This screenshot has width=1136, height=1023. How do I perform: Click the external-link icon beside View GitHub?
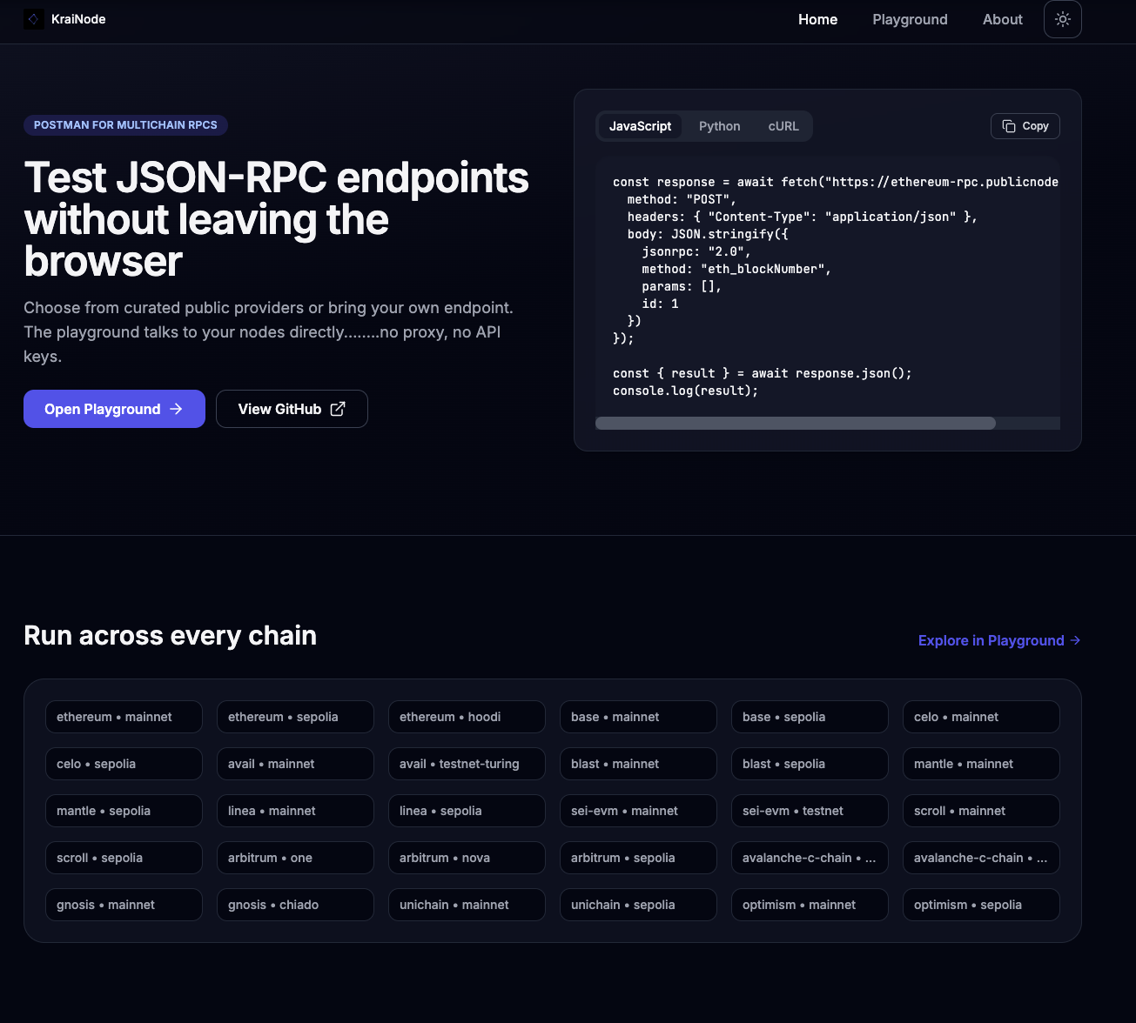pos(339,408)
